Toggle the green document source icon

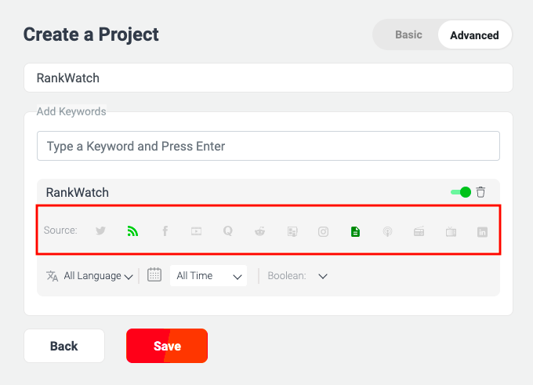(355, 231)
